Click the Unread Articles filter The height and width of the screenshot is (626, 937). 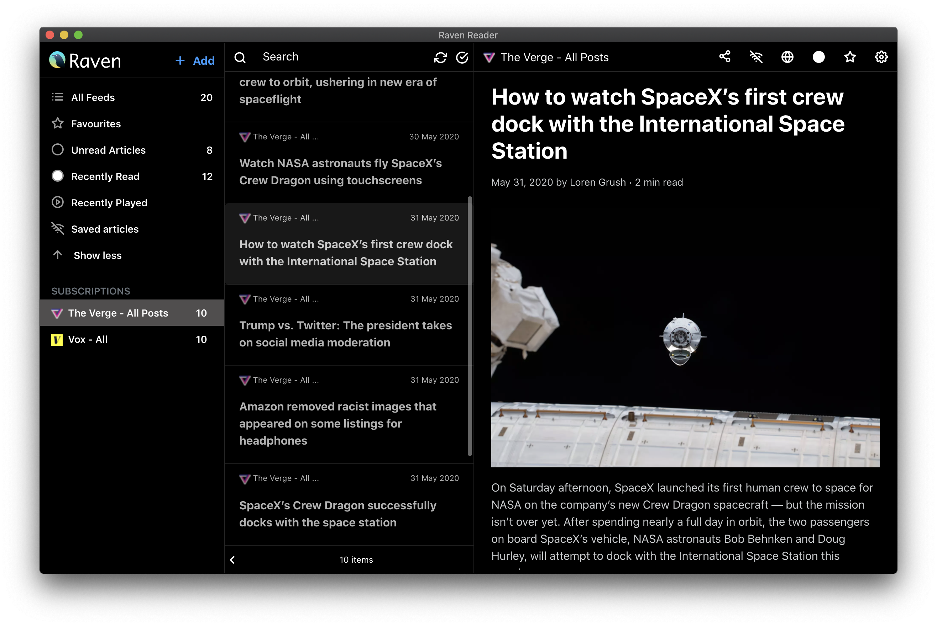[x=108, y=150]
